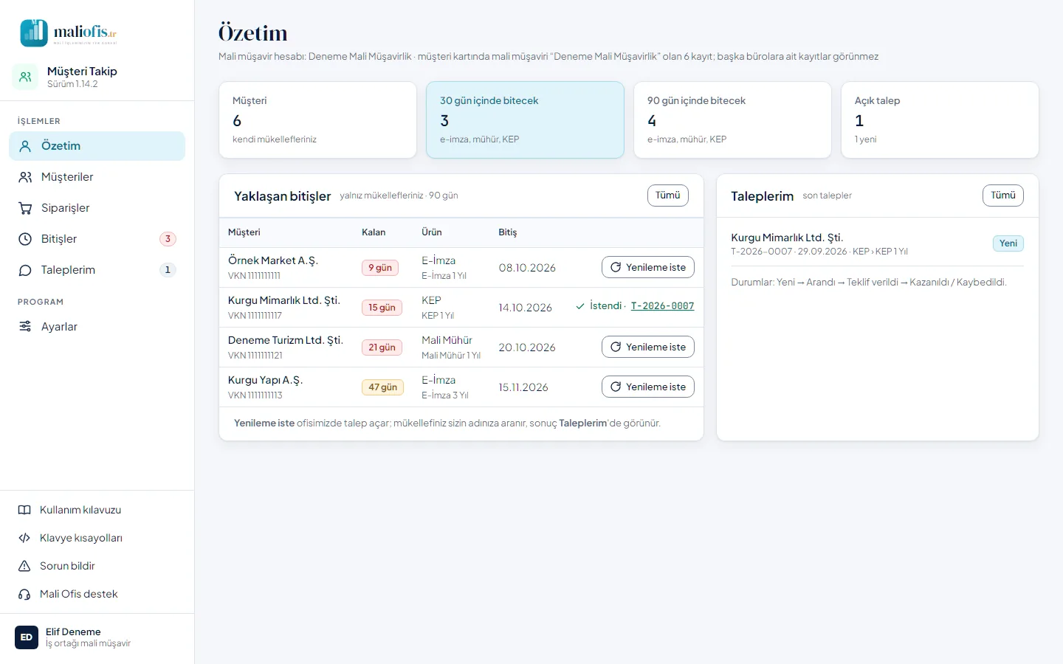Click the Ayarlar sliders icon

25,327
